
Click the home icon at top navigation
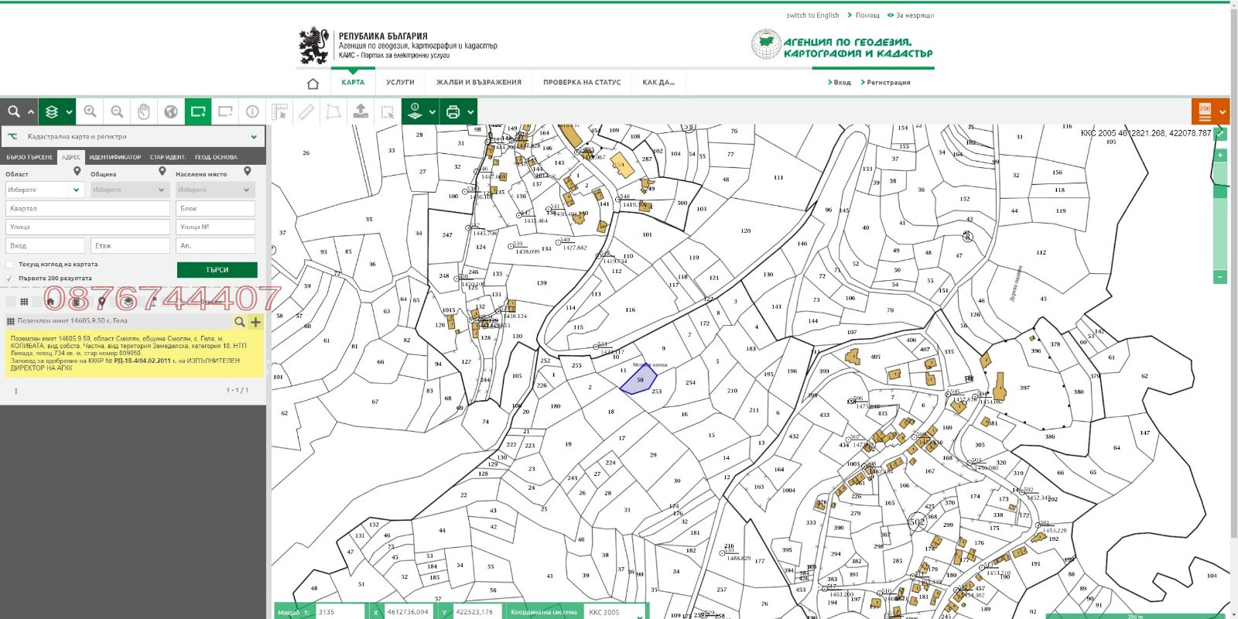point(313,83)
